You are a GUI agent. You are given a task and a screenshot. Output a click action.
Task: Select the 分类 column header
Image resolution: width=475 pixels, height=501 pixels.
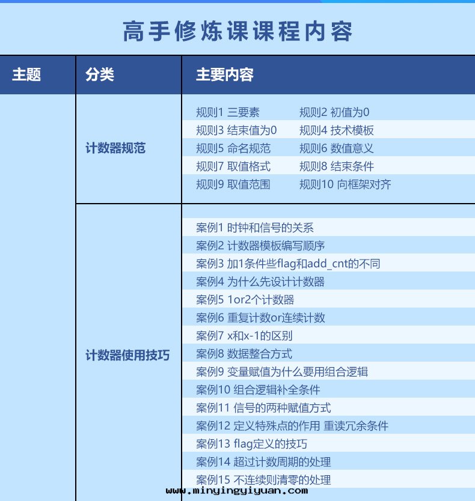[x=100, y=74]
